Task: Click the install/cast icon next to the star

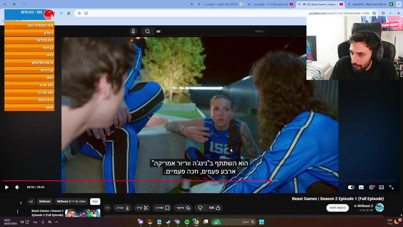Action: tap(86, 13)
